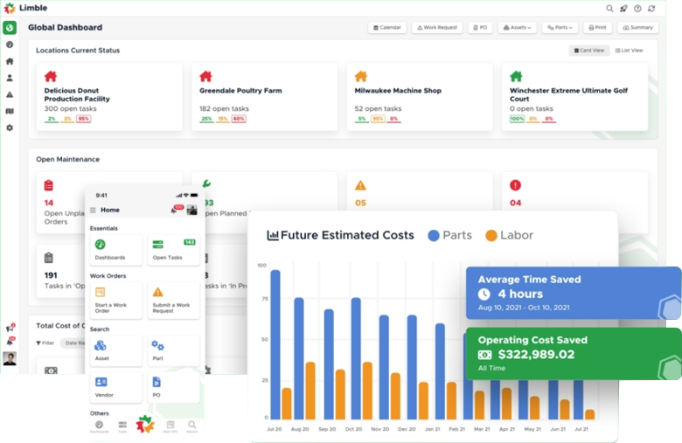Toggle the orange Labor legend swatch
This screenshot has height=443, width=682.
pos(491,236)
